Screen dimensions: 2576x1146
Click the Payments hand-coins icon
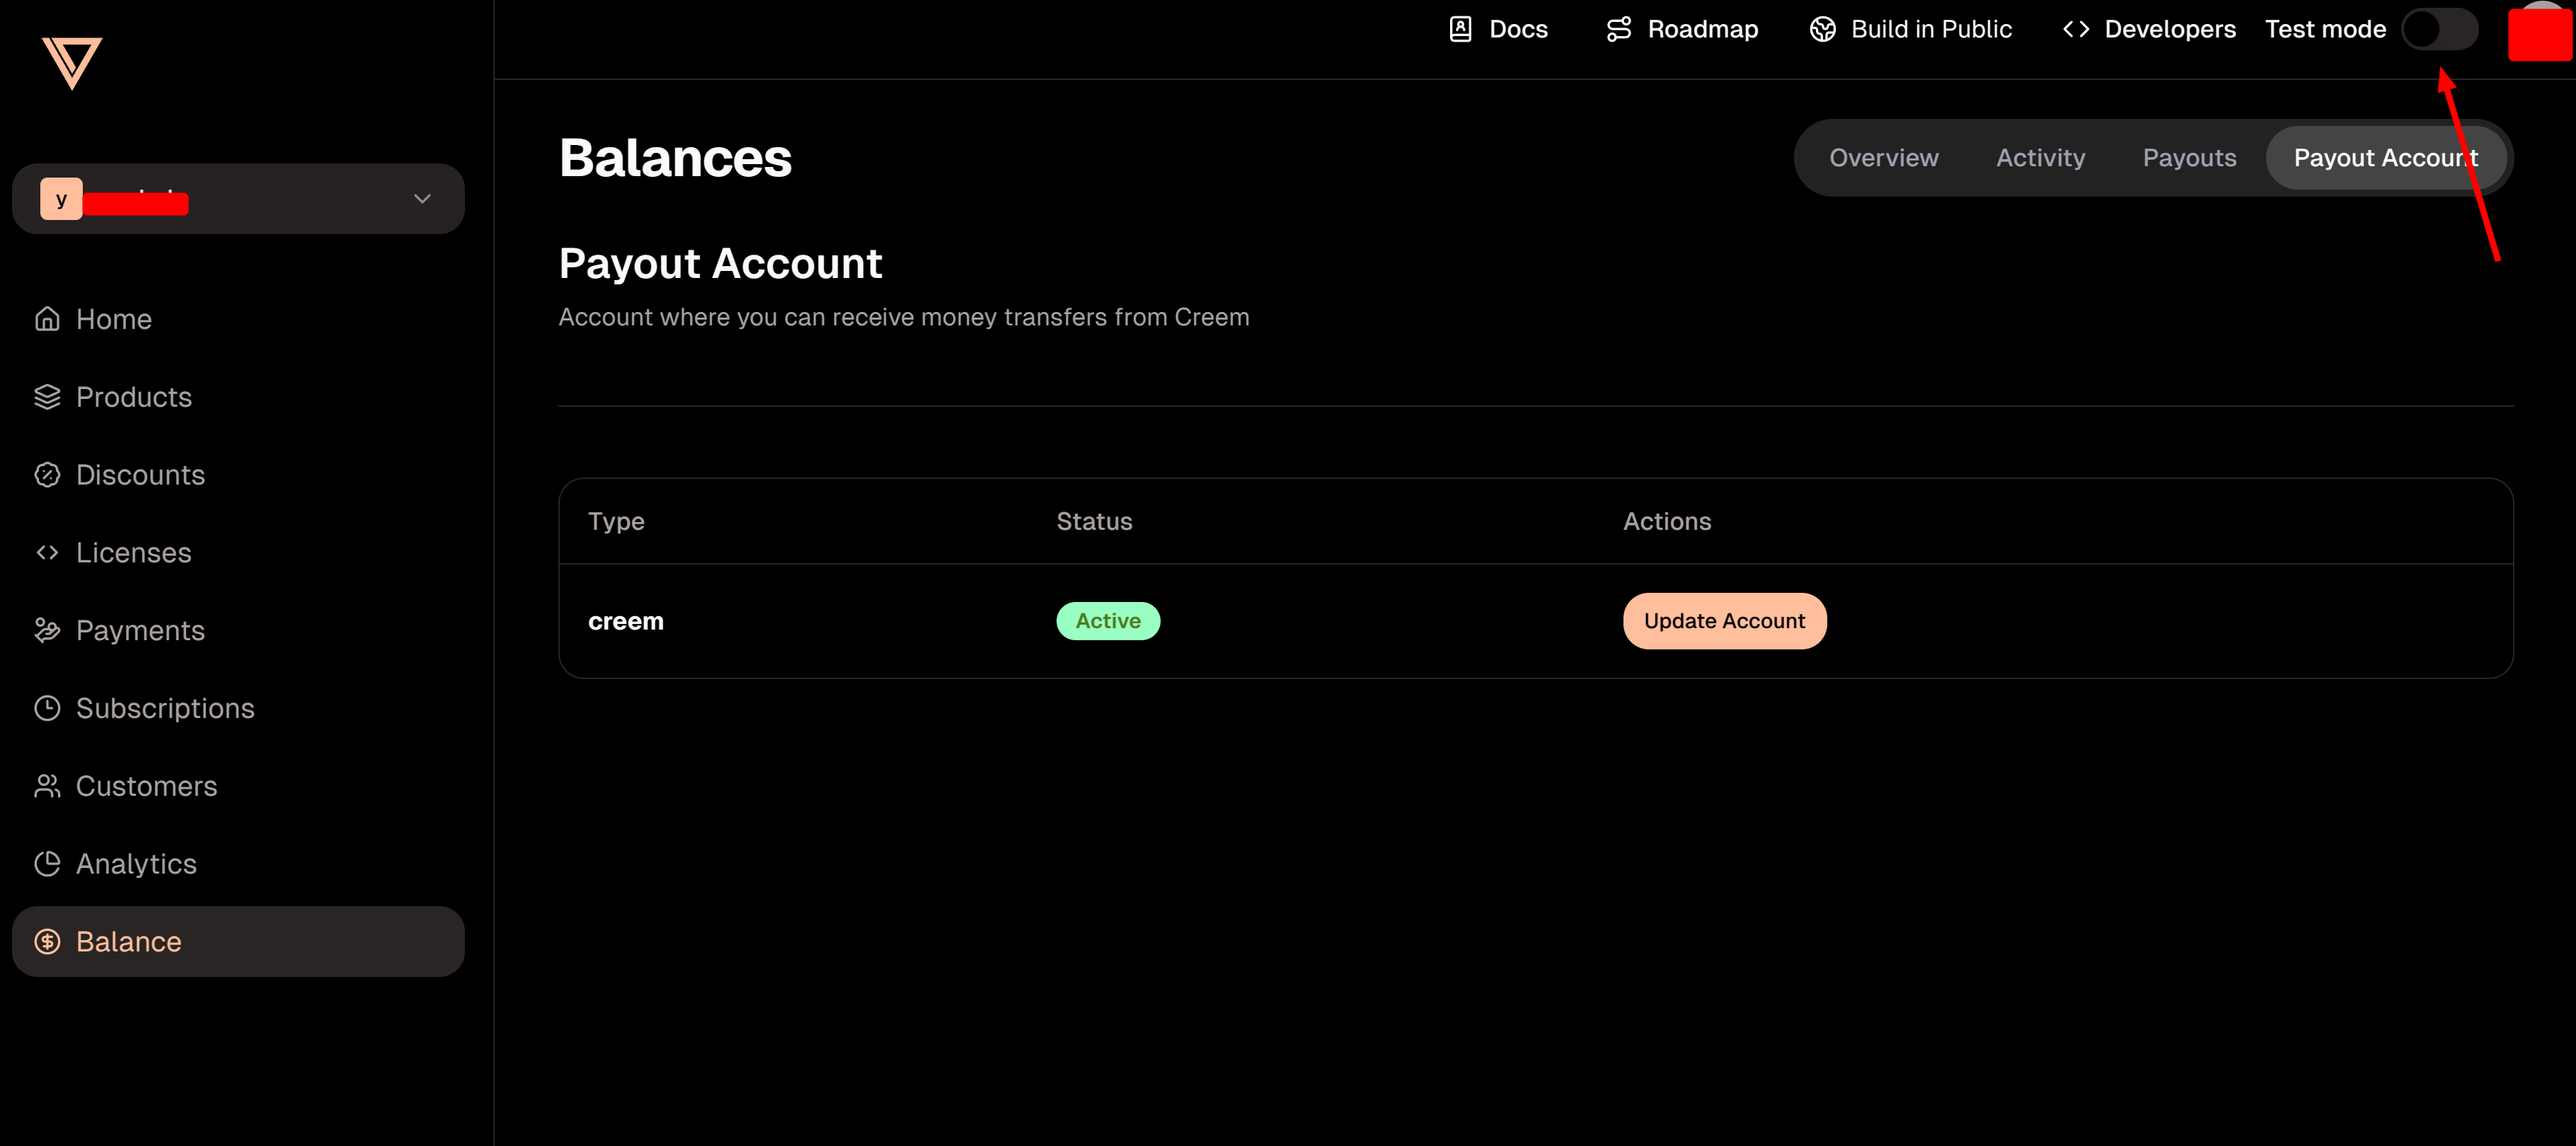47,630
